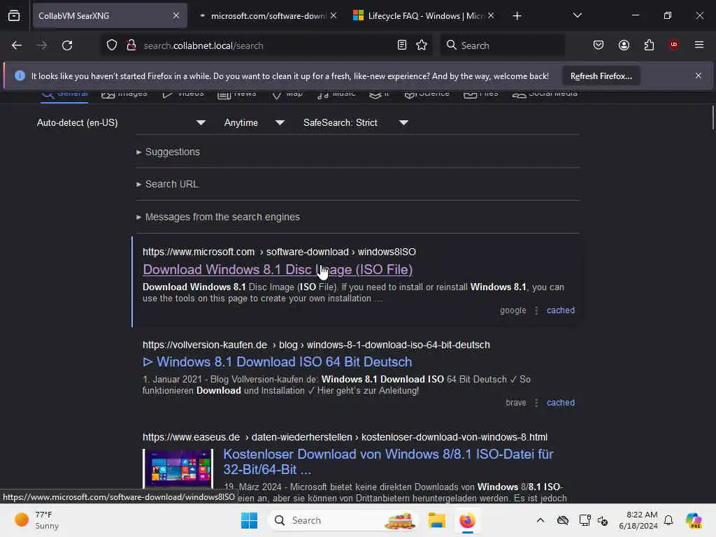Click the Firefox back arrow
716x537 pixels.
(17, 45)
